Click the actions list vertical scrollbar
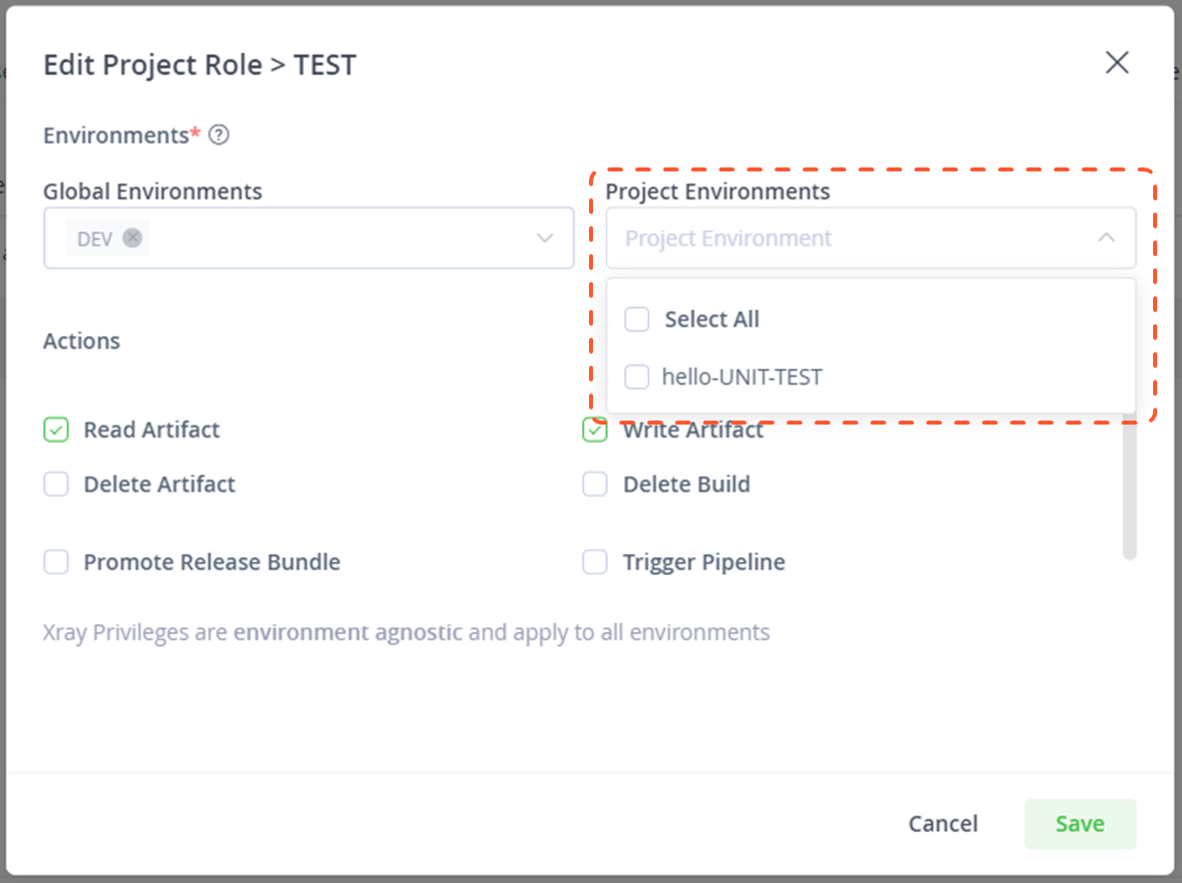The image size is (1182, 883). (x=1129, y=486)
